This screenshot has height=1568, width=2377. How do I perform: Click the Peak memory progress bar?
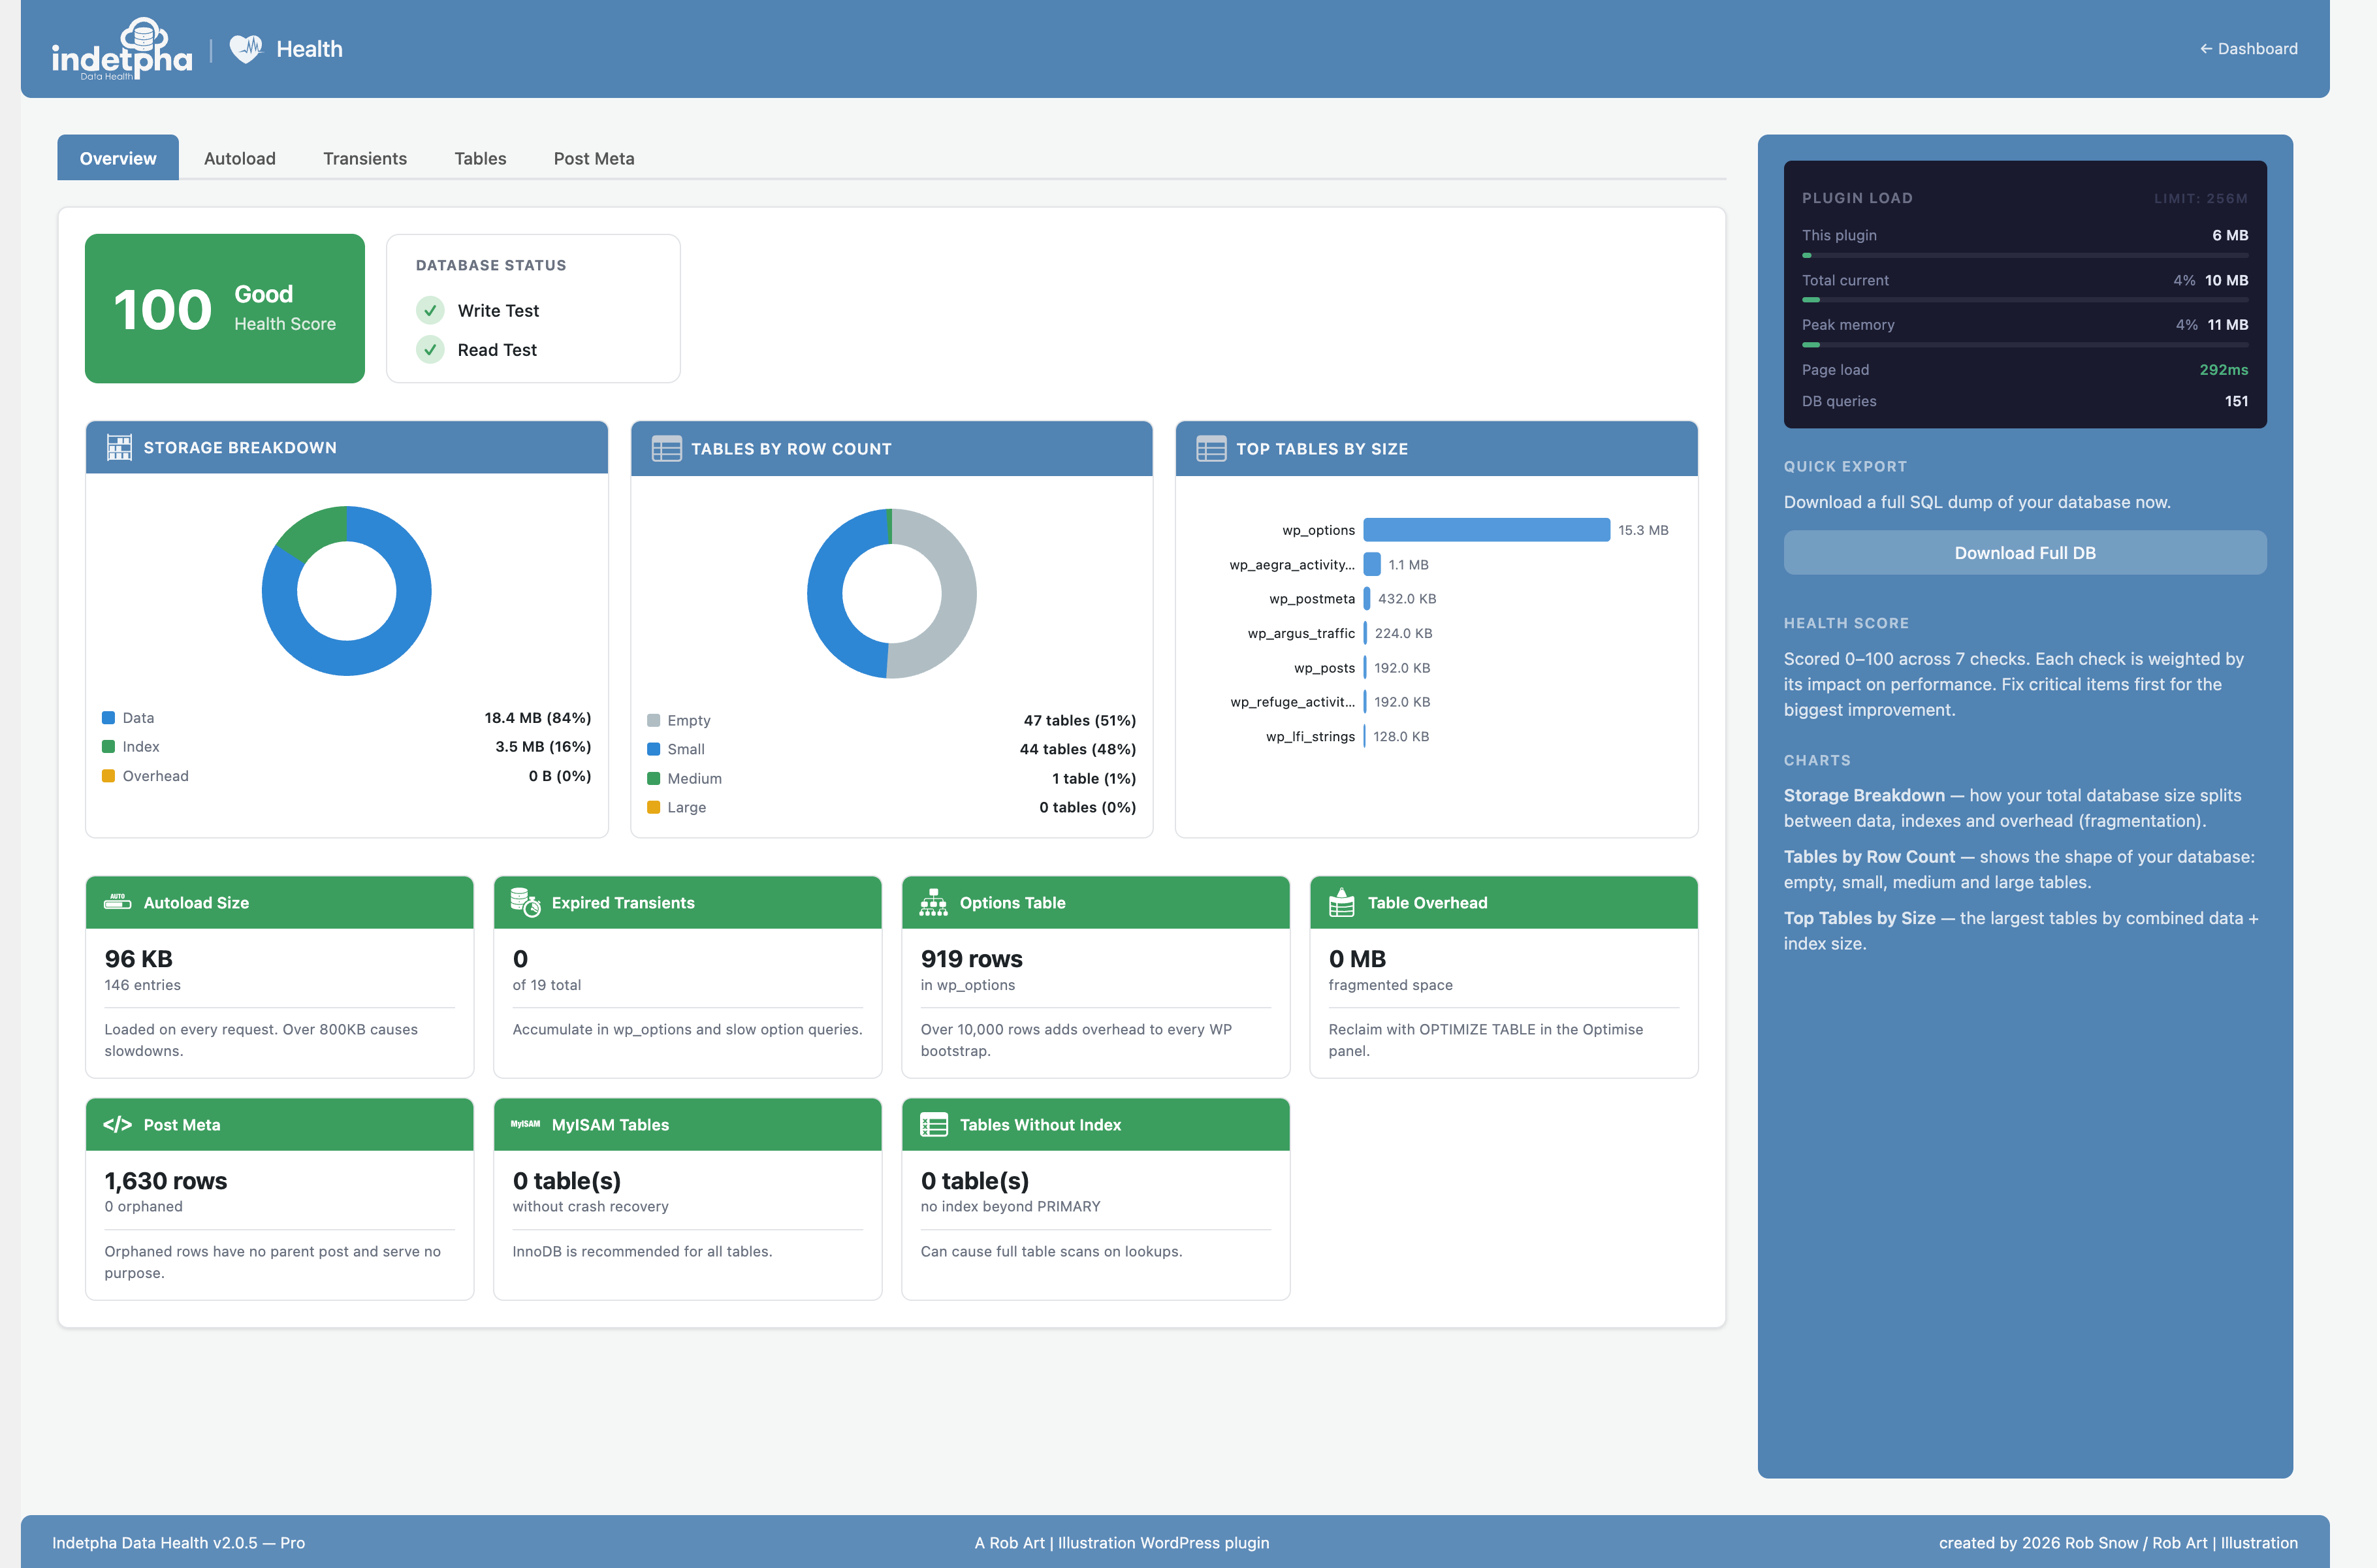click(2024, 345)
